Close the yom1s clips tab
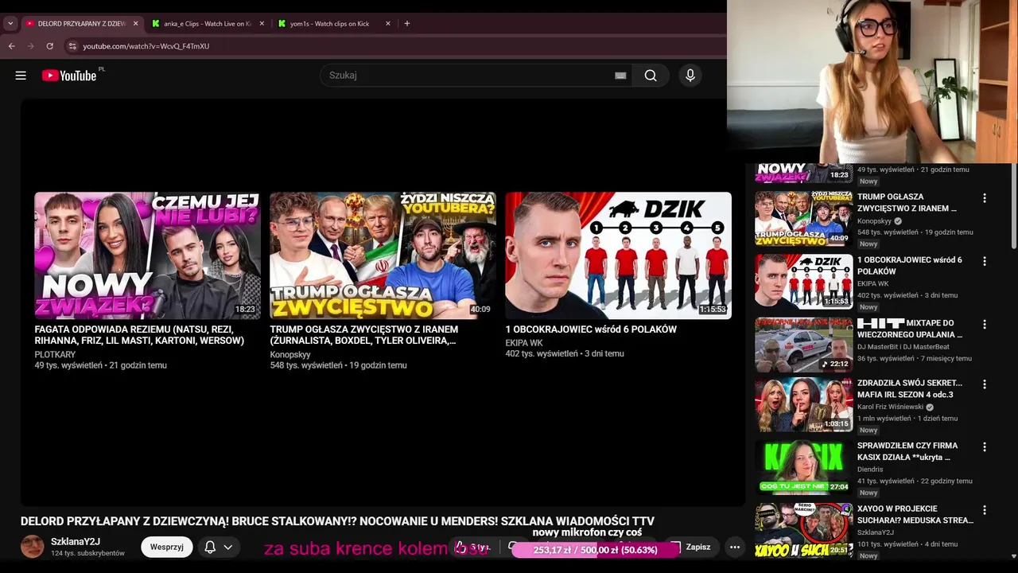The image size is (1018, 573). coord(388,24)
